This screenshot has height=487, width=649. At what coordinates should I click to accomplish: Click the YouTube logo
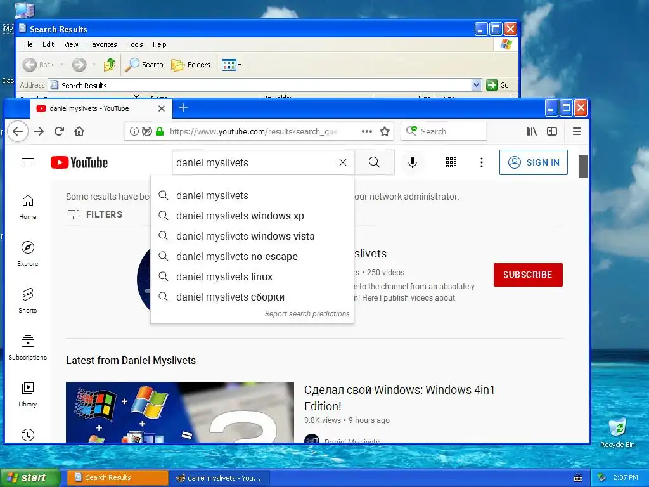[x=79, y=162]
